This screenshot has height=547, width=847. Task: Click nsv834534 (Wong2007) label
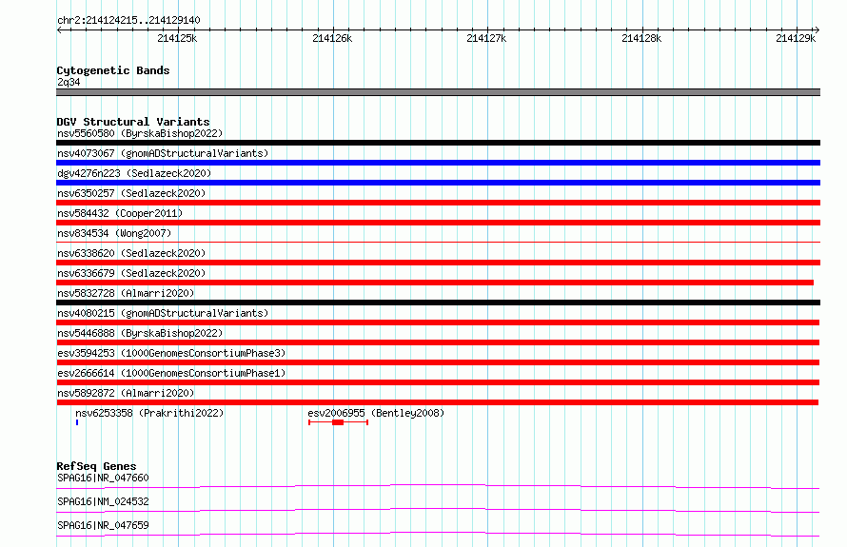(x=114, y=233)
